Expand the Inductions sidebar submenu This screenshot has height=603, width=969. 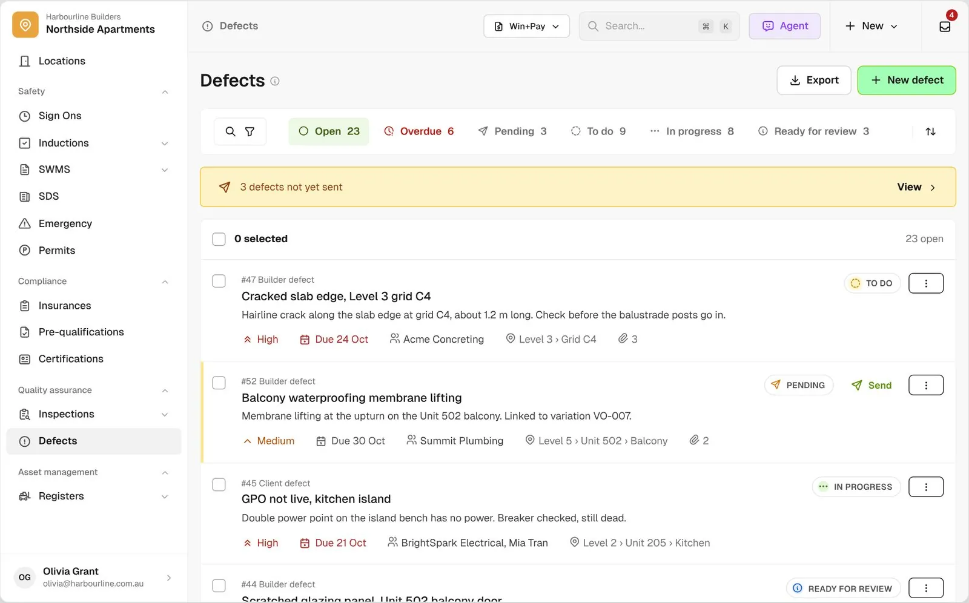(x=165, y=143)
